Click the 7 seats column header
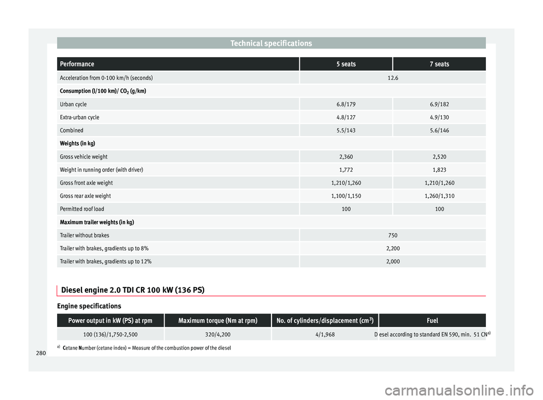 tap(439, 64)
